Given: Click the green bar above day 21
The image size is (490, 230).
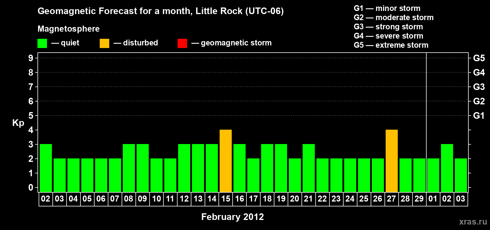Looking at the screenshot, I should tap(309, 168).
